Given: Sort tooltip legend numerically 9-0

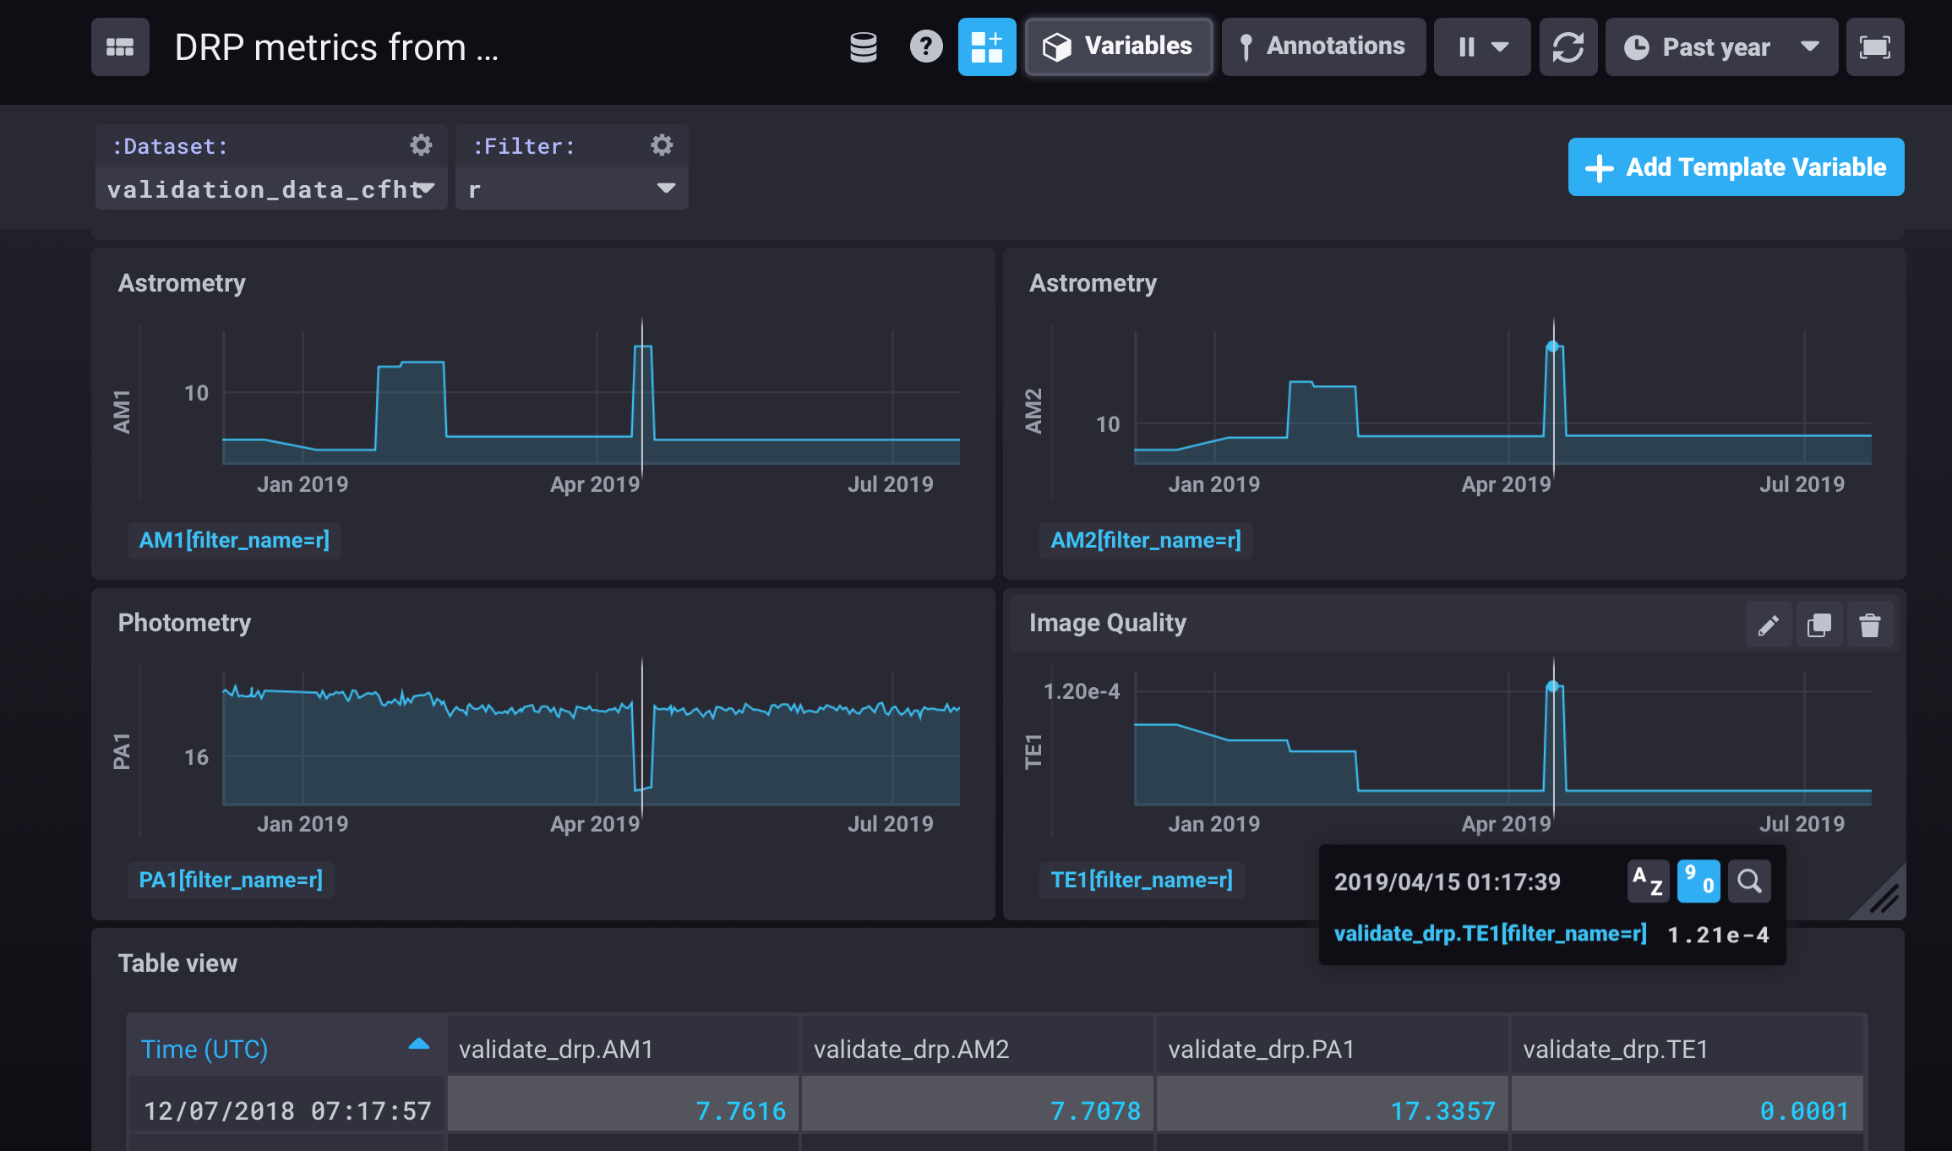Looking at the screenshot, I should coord(1698,881).
